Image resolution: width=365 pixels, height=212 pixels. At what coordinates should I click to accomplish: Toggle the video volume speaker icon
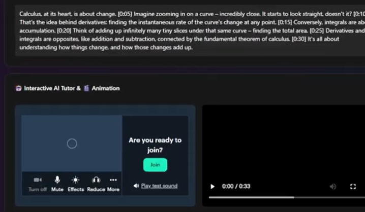pyautogui.click(x=333, y=187)
